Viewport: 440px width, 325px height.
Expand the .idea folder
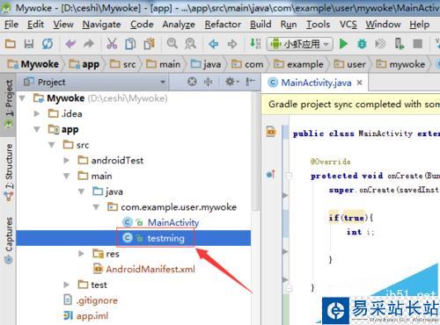[x=37, y=113]
